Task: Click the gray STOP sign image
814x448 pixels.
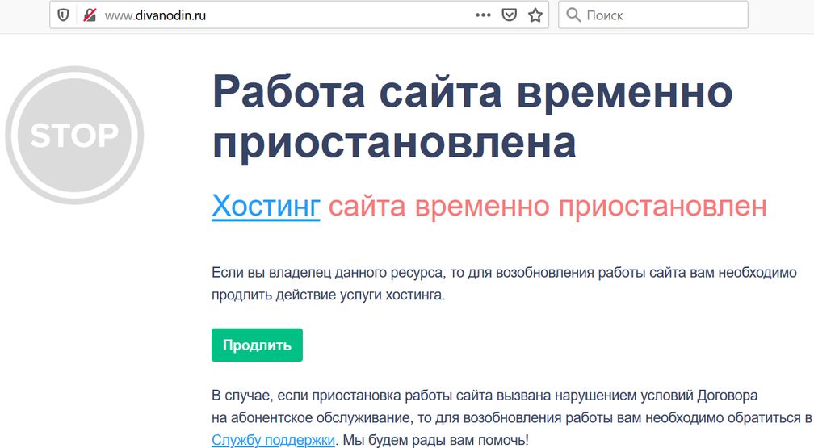Action: tap(74, 135)
